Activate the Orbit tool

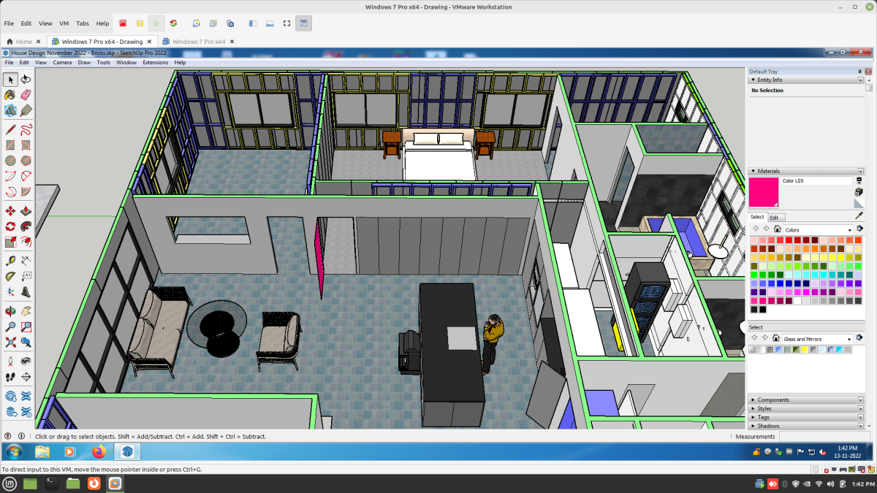pos(10,310)
